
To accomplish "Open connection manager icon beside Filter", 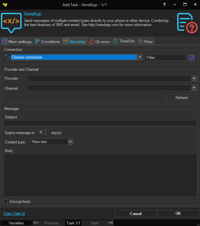I will click(x=192, y=58).
